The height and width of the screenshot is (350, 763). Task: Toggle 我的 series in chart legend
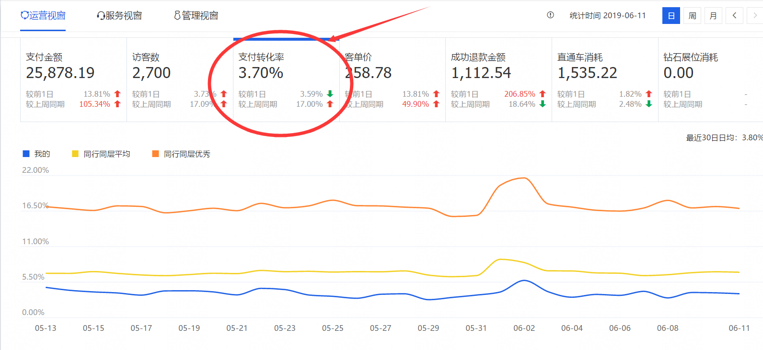(x=36, y=154)
